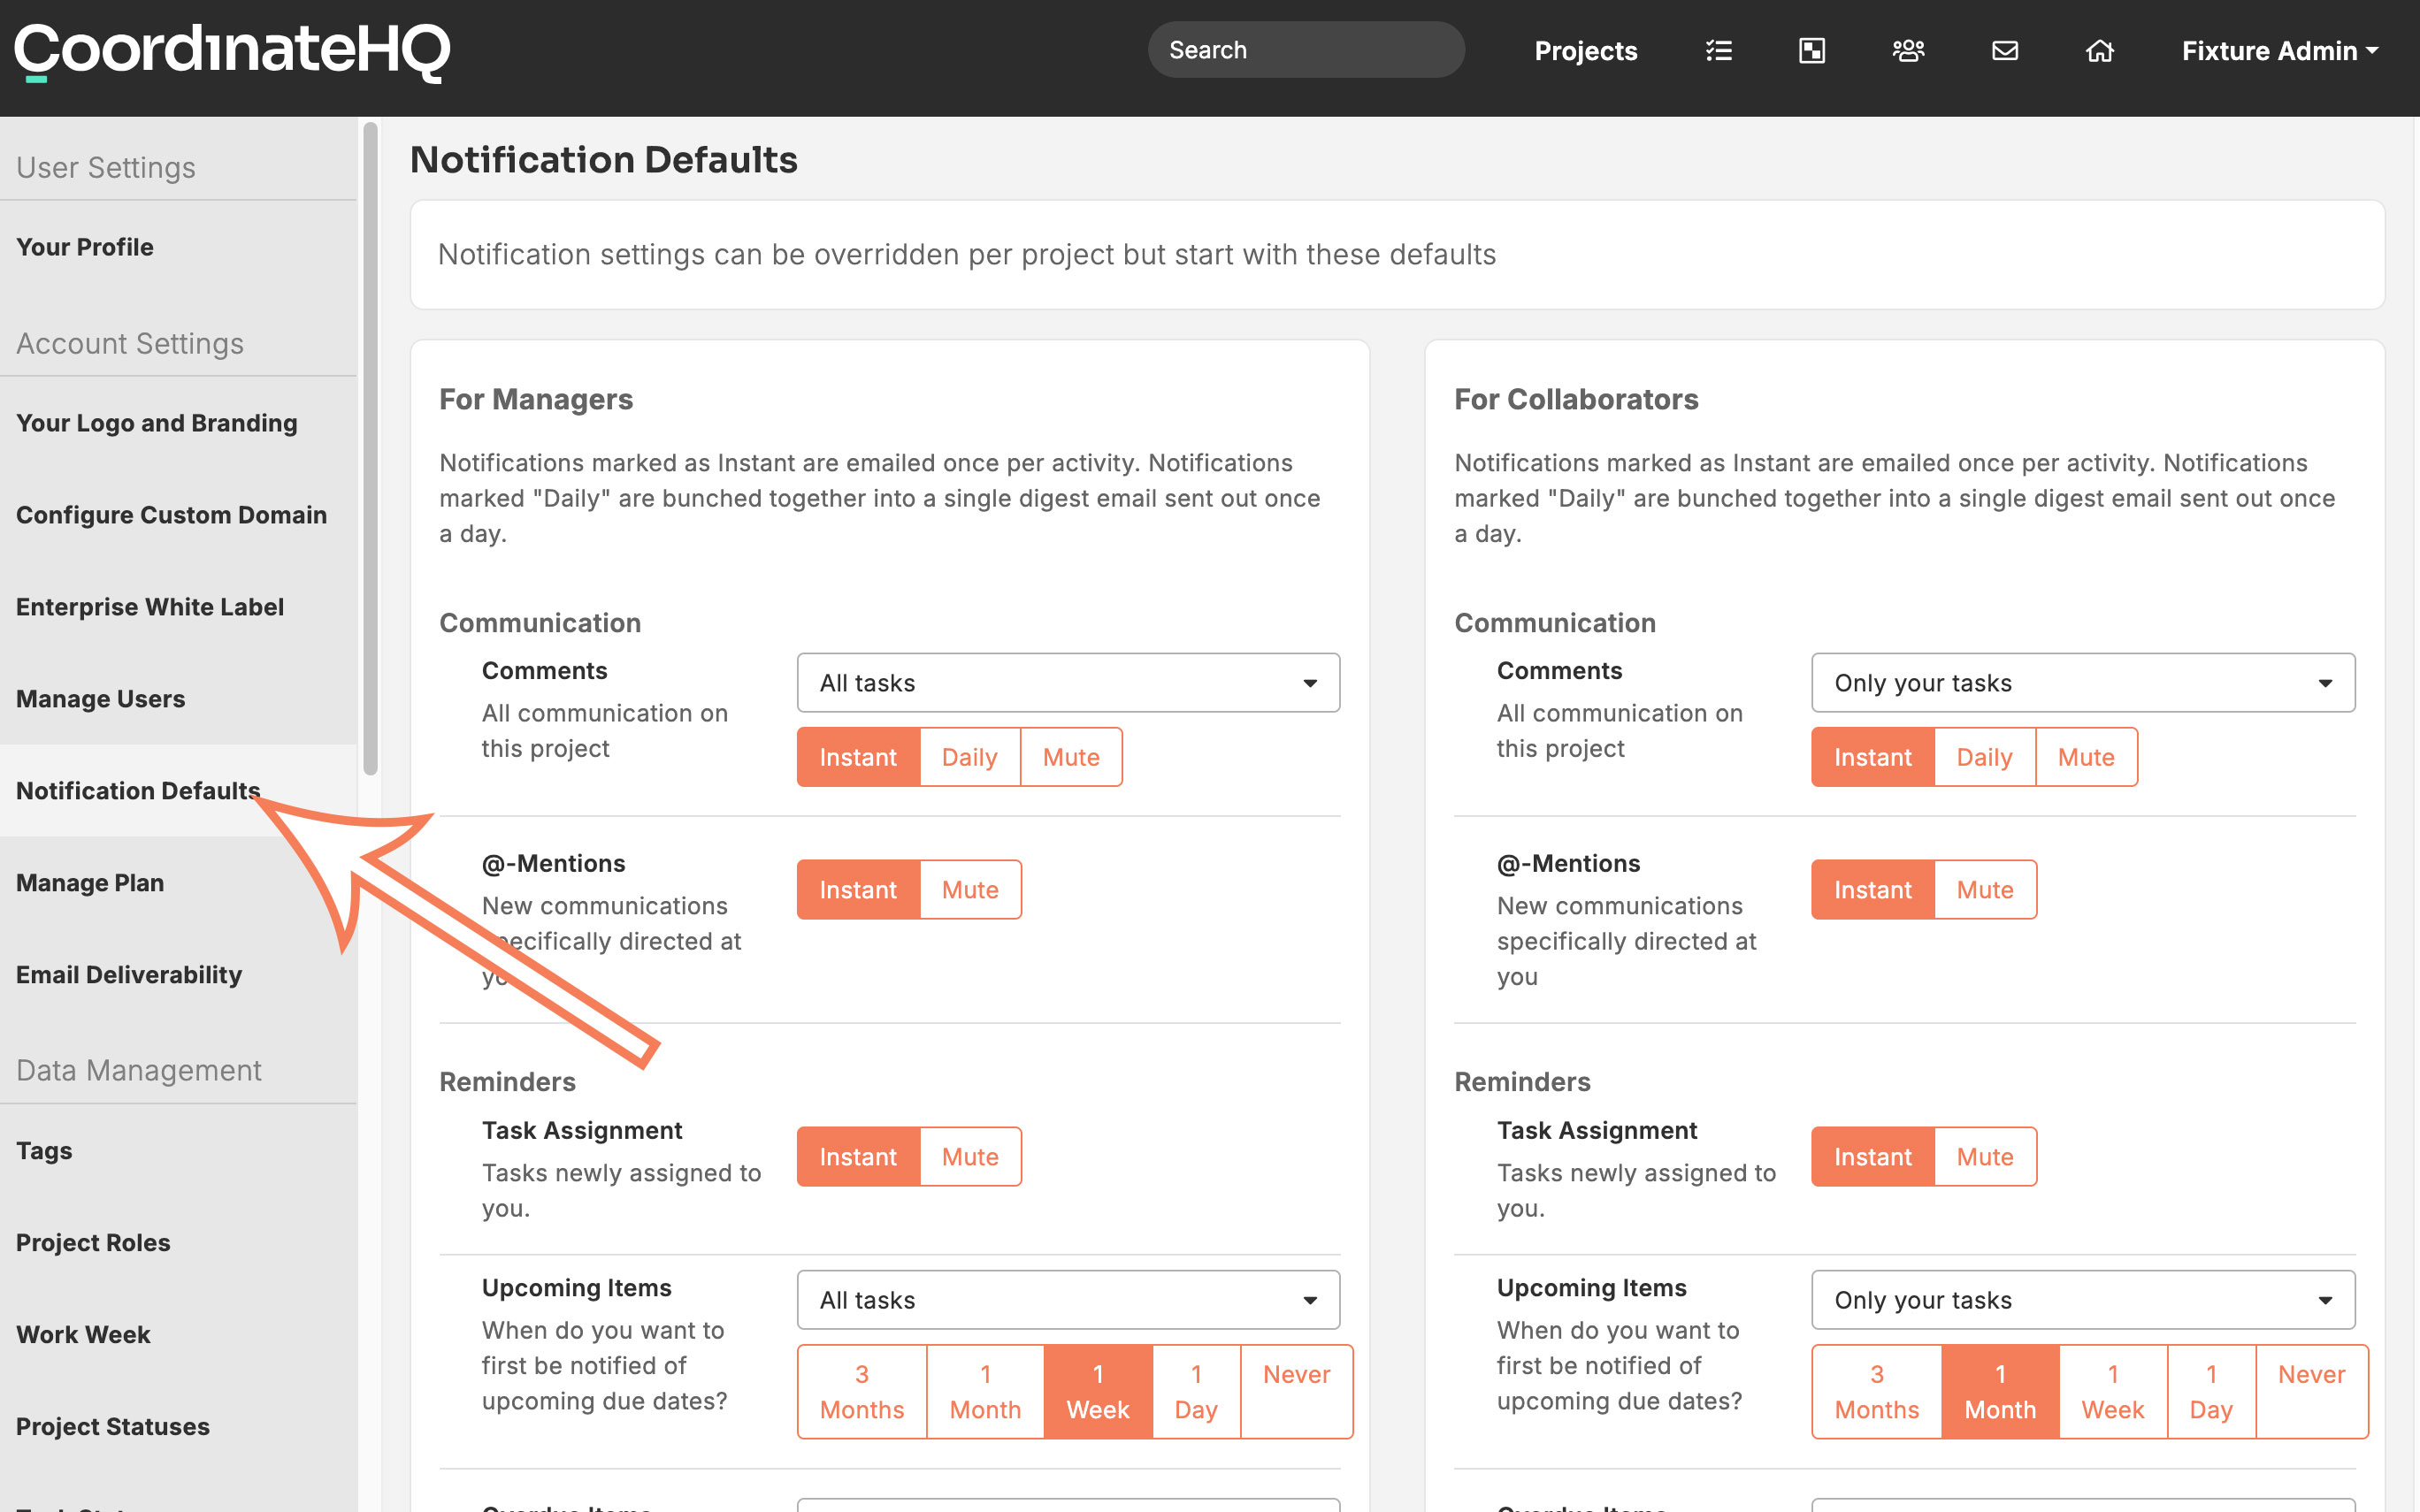Choose Never for Managers Upcoming Items
This screenshot has height=1512, width=2420.
[x=1296, y=1392]
